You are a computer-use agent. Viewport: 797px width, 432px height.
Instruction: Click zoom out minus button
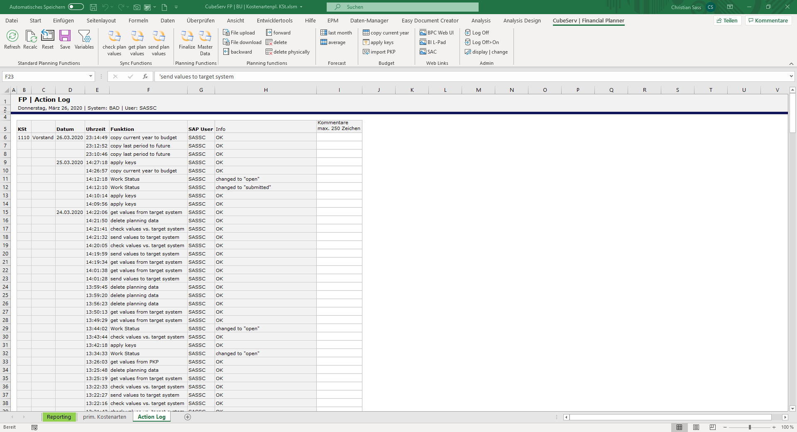tap(725, 427)
